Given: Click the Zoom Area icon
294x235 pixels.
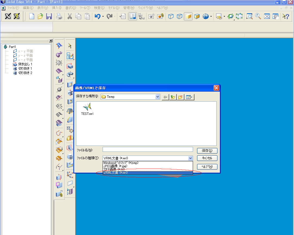Looking at the screenshot, I should pos(249,16).
